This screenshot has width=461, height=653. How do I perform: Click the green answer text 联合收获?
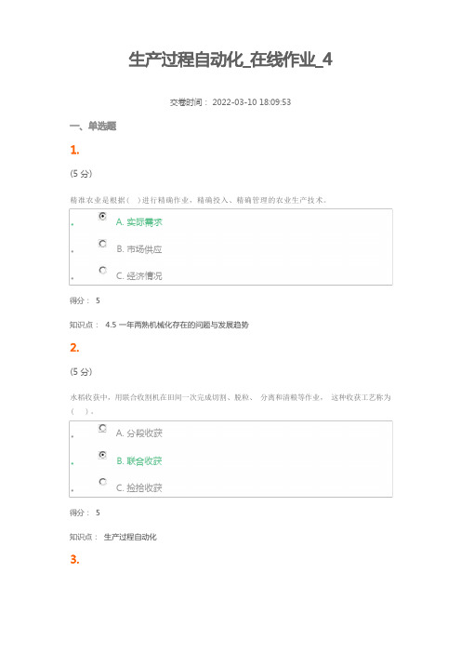tap(144, 461)
